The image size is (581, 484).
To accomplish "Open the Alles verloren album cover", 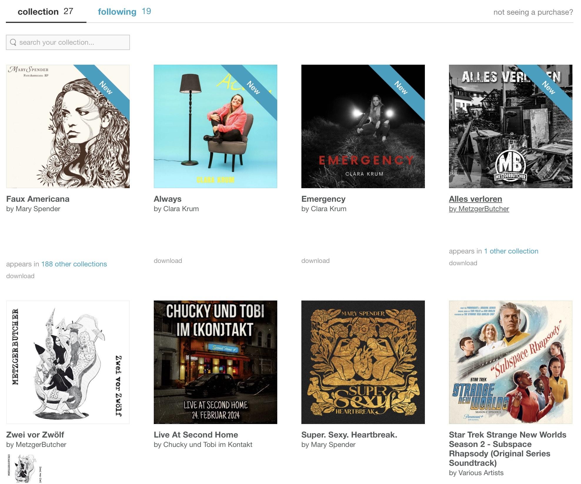I will pyautogui.click(x=511, y=126).
